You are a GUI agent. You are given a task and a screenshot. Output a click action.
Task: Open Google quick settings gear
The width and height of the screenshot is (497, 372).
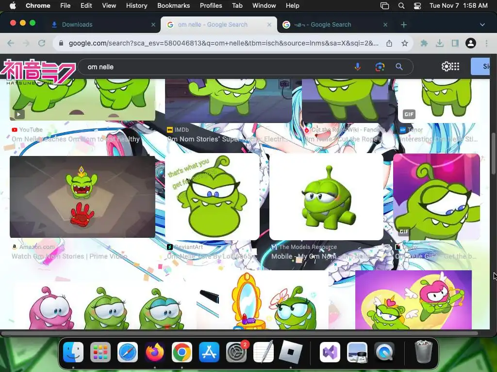[x=446, y=66]
